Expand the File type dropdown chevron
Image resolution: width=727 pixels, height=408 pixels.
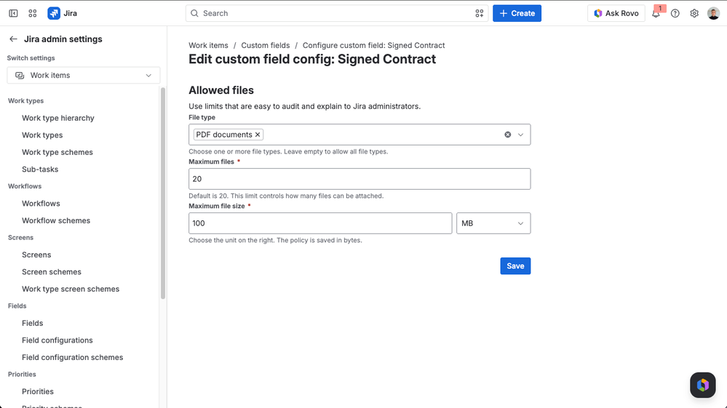click(x=520, y=135)
